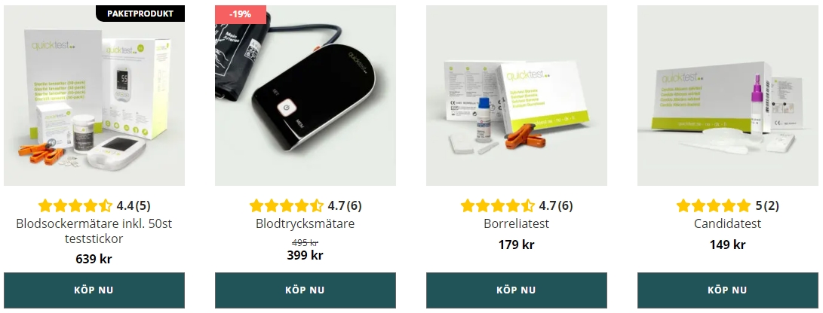Open the blood pressure monitor image
The width and height of the screenshot is (823, 313).
306,96
